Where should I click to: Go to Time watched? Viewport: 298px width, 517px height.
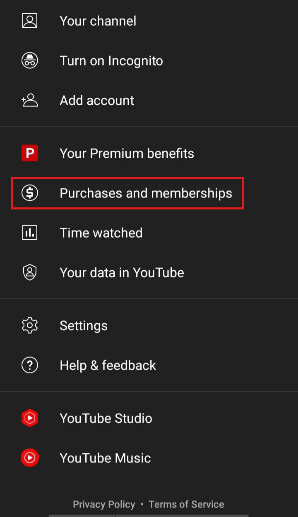pyautogui.click(x=149, y=233)
